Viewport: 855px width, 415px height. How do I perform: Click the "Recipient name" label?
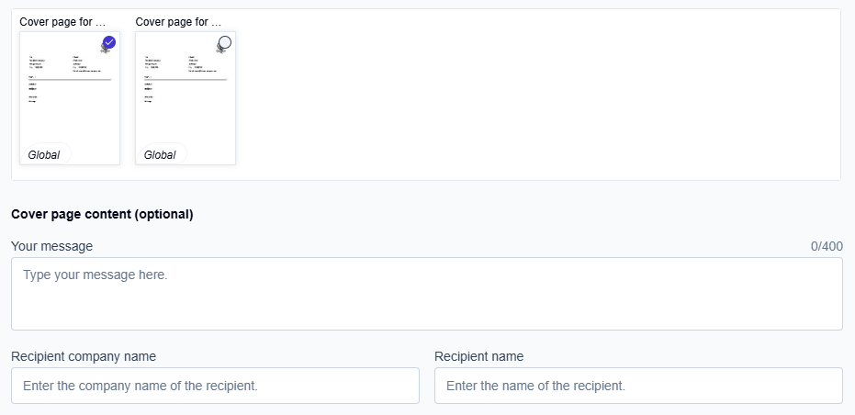pyautogui.click(x=478, y=356)
